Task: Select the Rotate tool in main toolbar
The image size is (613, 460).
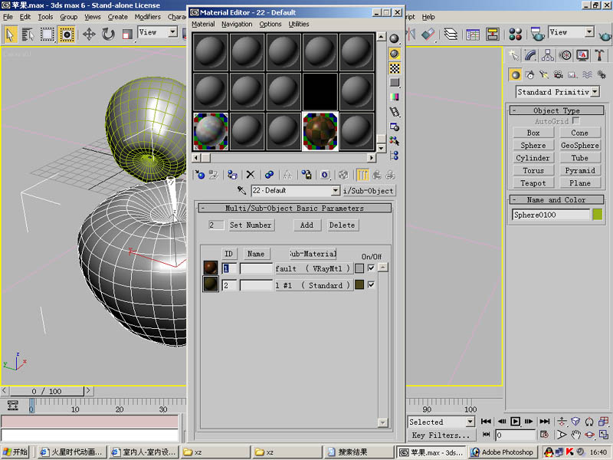Action: coord(108,34)
